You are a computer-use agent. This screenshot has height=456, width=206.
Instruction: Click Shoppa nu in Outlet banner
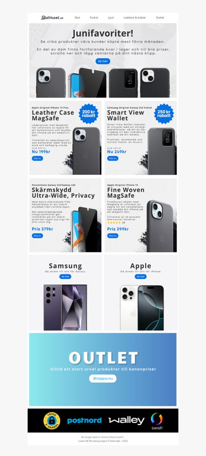tap(102, 378)
